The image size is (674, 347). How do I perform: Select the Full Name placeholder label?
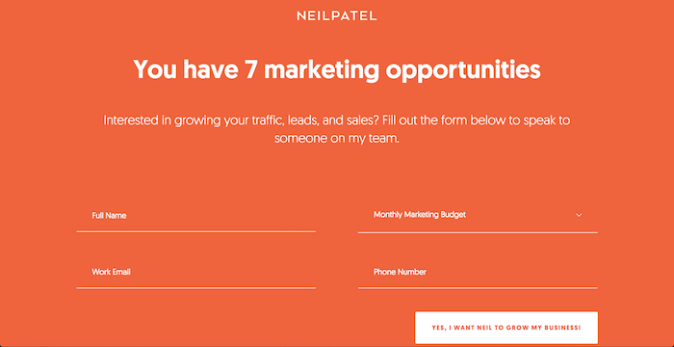[x=109, y=216]
